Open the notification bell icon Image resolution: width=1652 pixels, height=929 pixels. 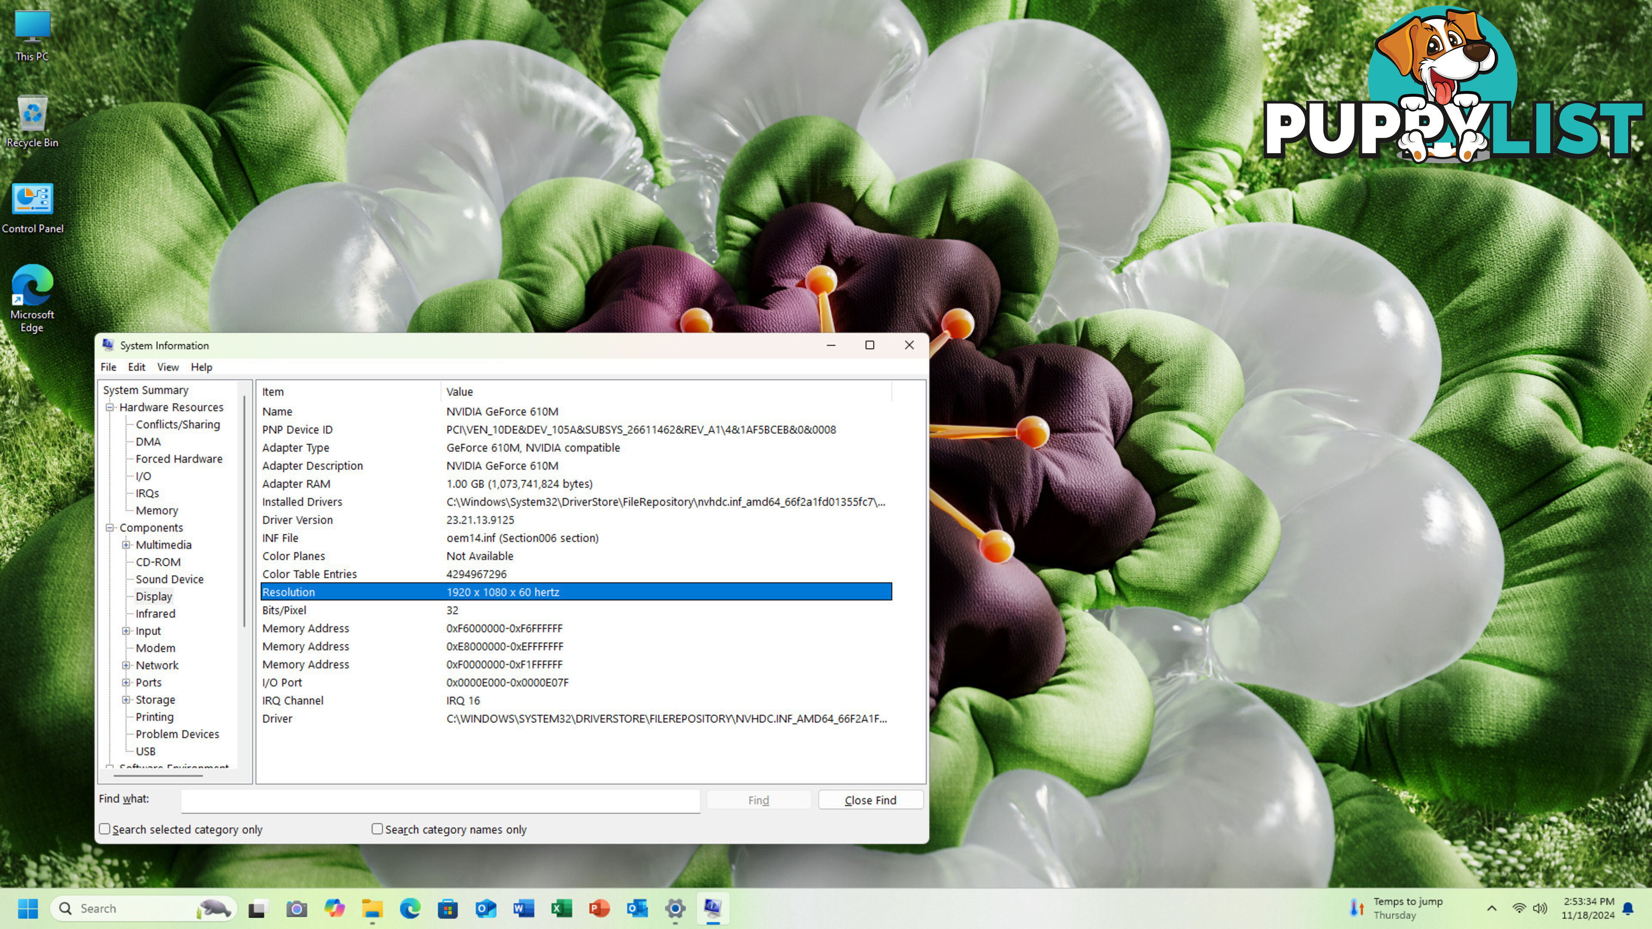[x=1627, y=908]
